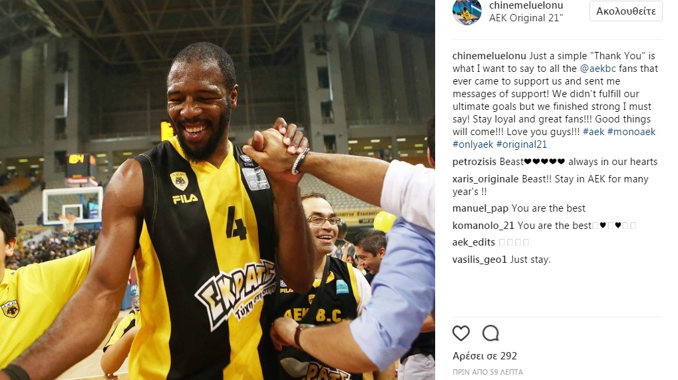Visit manuel_pap commenter profile

point(480,208)
